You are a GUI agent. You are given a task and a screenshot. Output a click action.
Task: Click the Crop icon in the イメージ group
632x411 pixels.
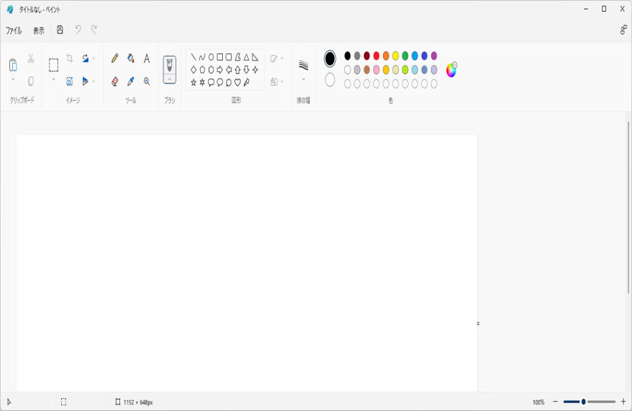point(70,59)
